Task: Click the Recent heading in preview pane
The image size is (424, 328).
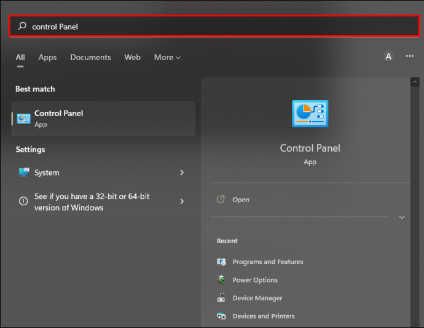Action: 227,241
